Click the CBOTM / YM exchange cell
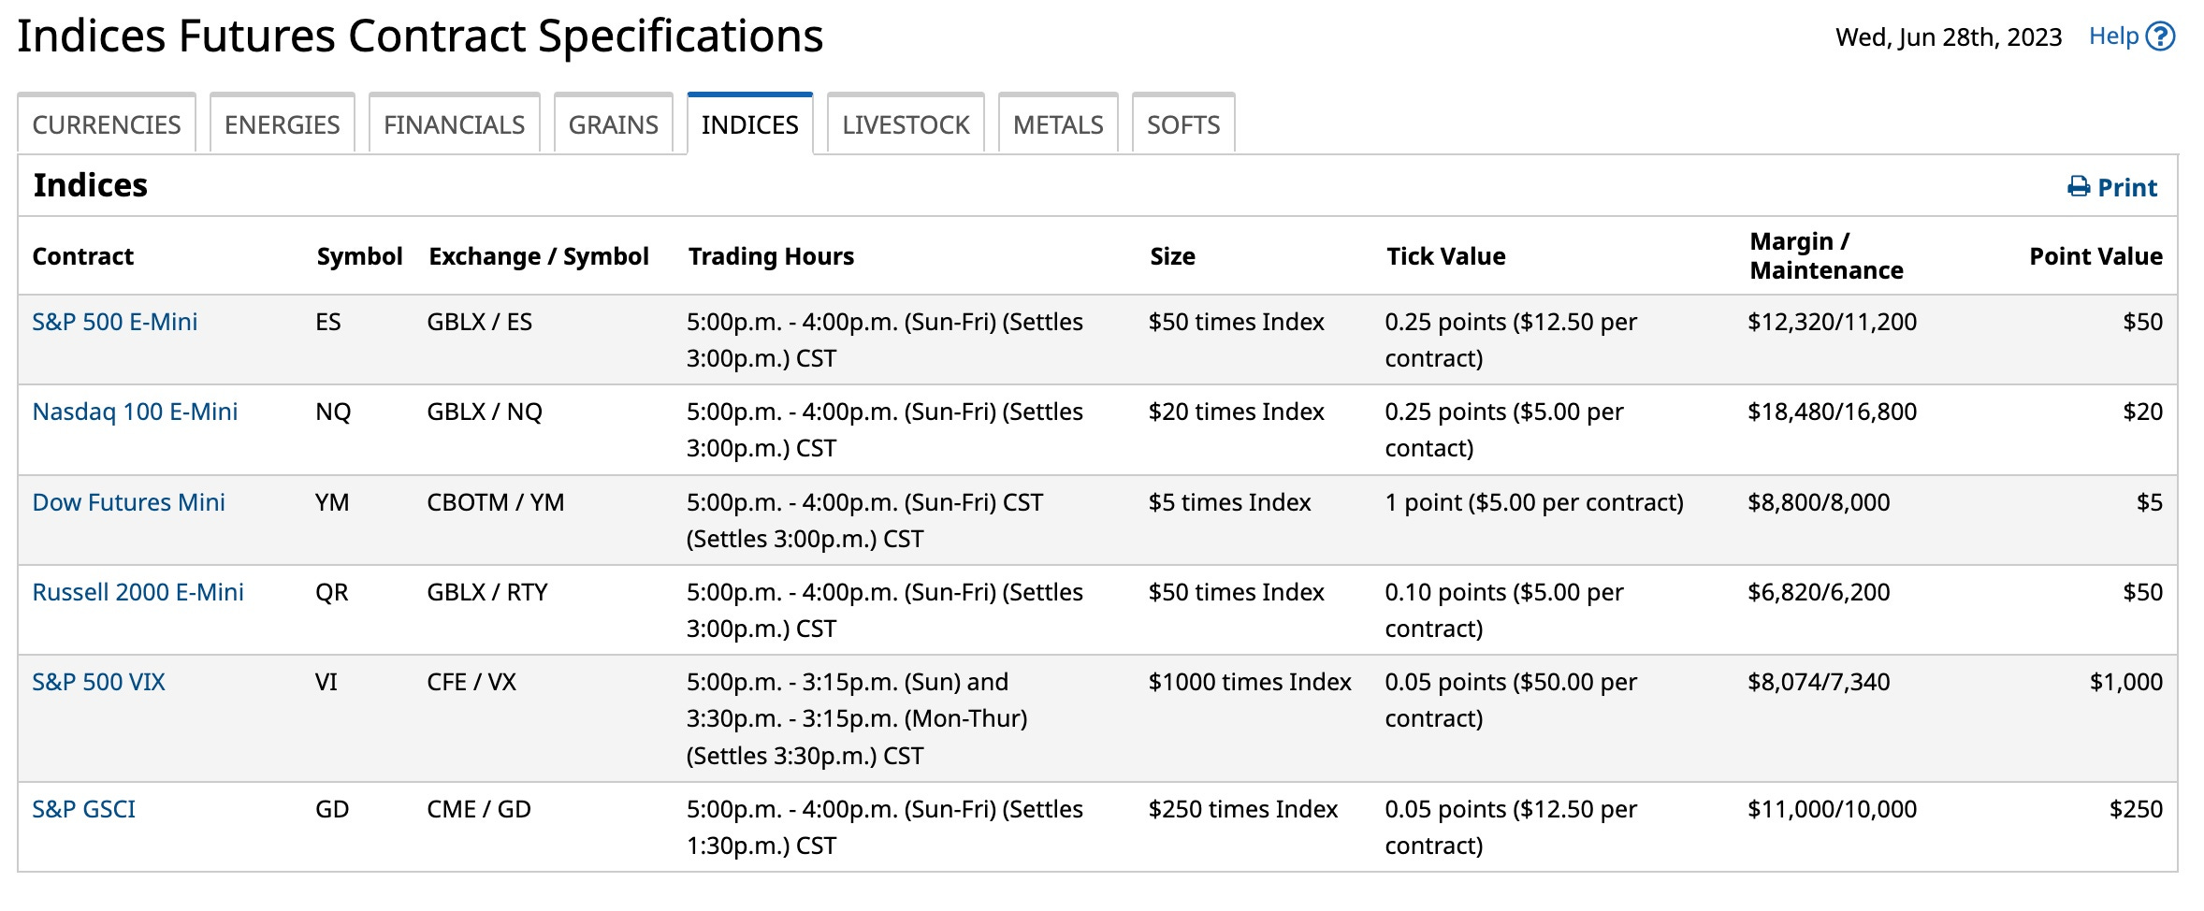This screenshot has width=2204, height=911. click(496, 502)
